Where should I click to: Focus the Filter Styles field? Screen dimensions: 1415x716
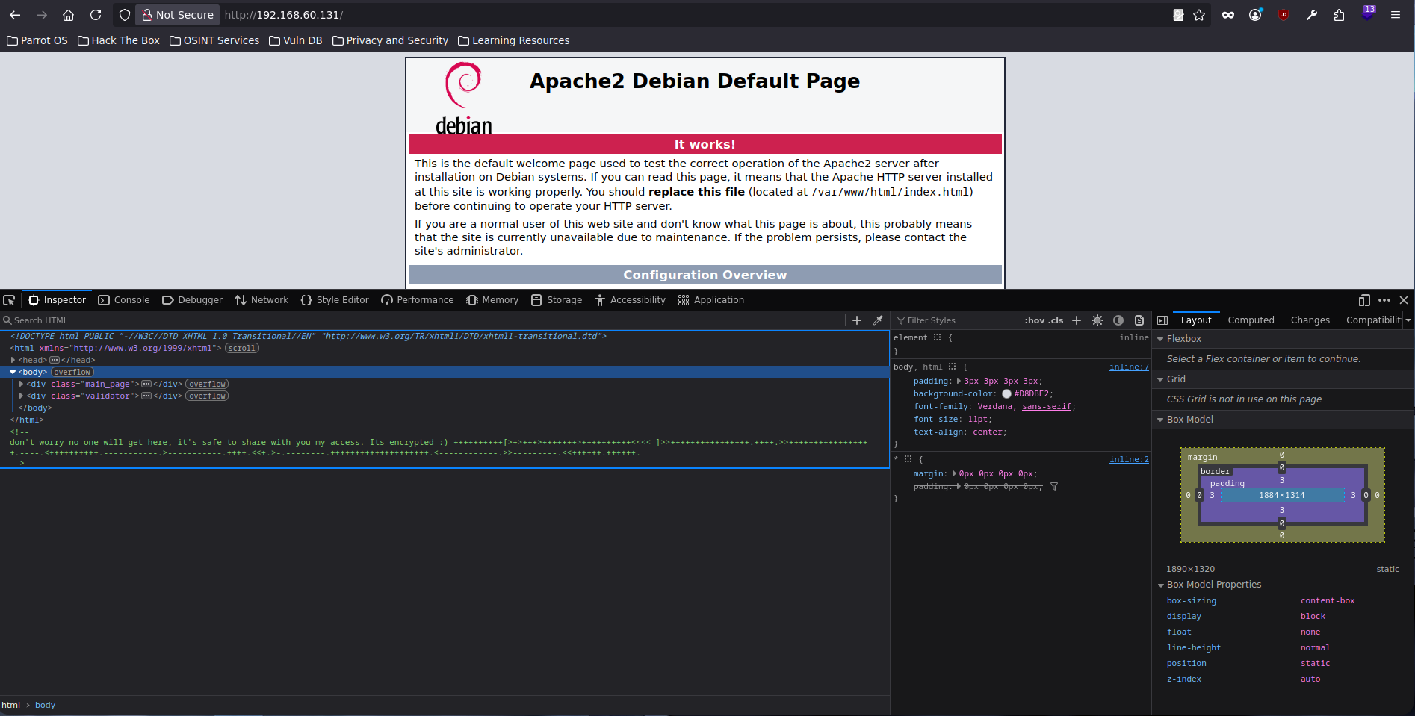pyautogui.click(x=956, y=320)
